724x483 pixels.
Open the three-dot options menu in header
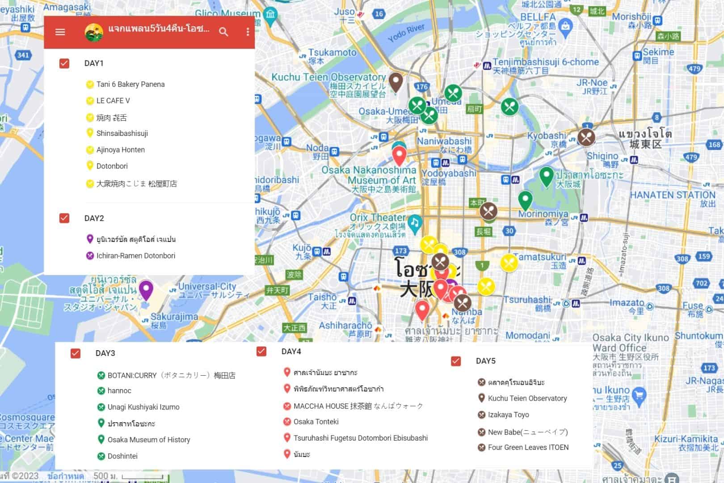click(248, 32)
